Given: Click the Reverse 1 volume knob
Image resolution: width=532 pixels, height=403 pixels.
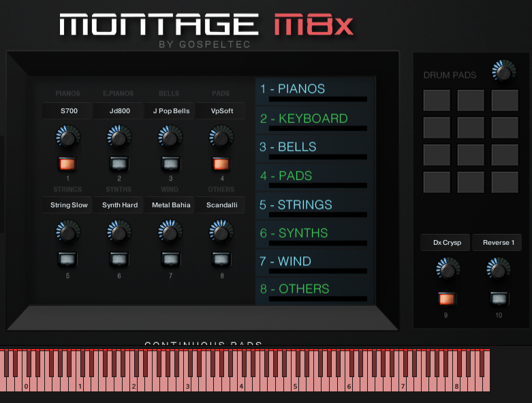Looking at the screenshot, I should click(499, 269).
